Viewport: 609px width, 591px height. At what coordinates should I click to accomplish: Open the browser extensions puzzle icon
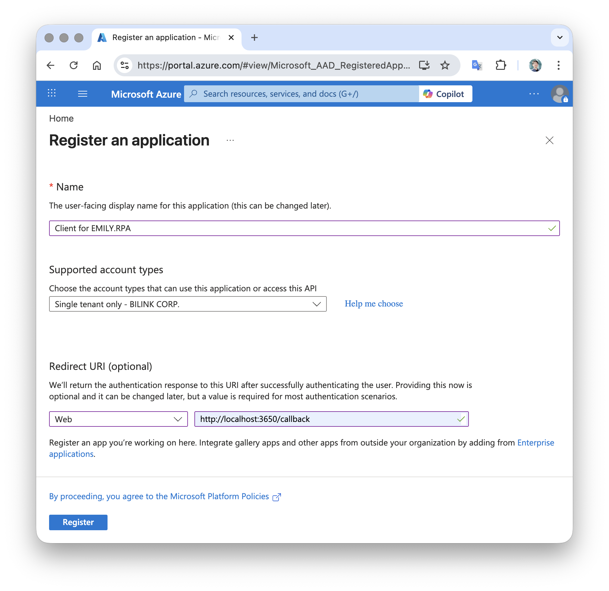click(x=501, y=65)
